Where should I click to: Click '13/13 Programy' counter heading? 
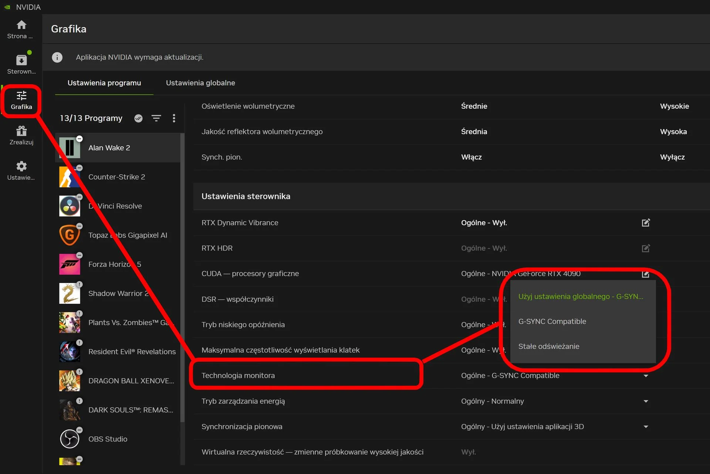91,118
